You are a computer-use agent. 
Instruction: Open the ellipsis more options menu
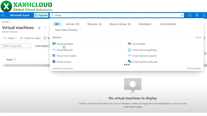[45, 28]
